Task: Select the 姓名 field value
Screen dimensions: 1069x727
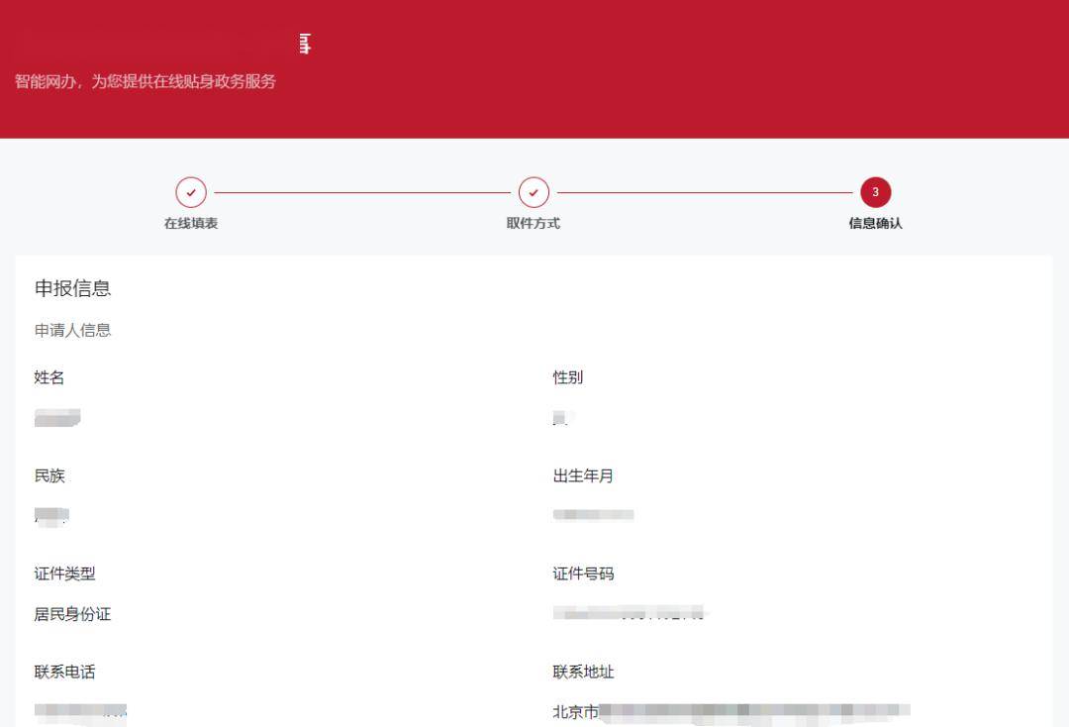Action: (x=56, y=417)
